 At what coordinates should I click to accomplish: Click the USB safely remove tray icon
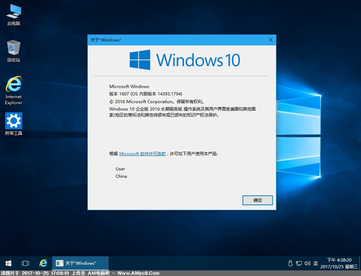(290, 263)
